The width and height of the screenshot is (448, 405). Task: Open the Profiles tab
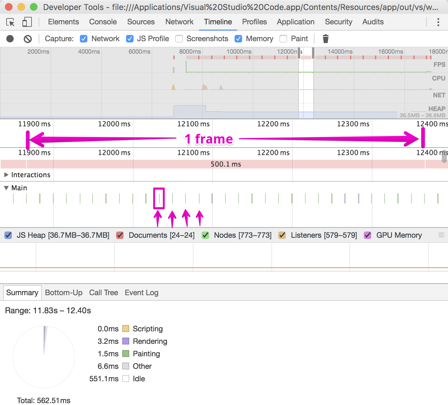(254, 22)
